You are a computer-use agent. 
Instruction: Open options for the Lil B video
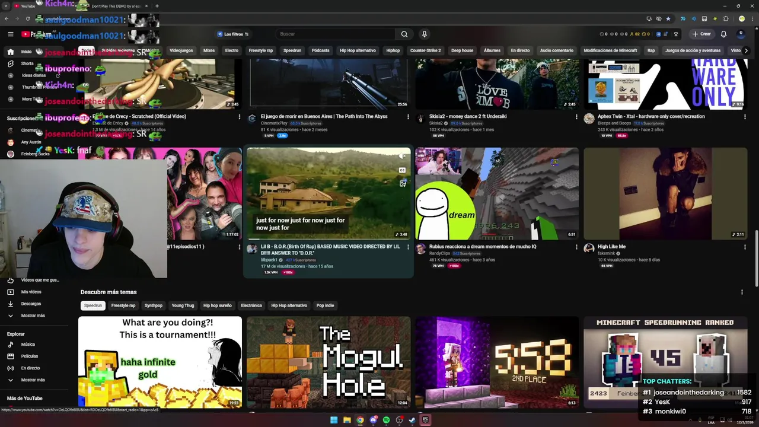pyautogui.click(x=408, y=247)
